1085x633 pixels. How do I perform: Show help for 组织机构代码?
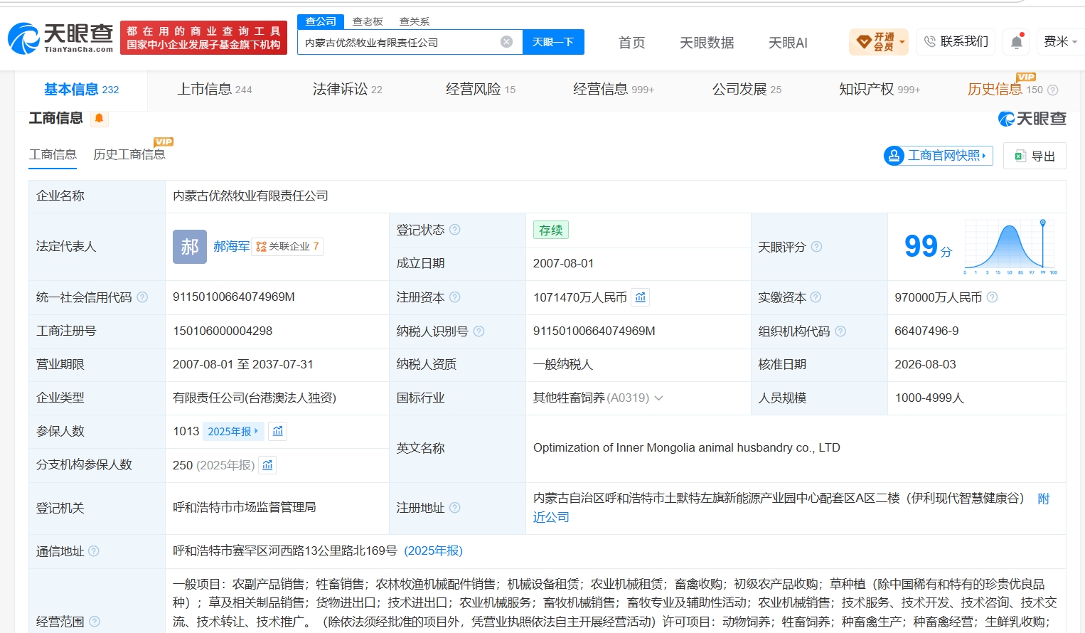click(x=840, y=331)
